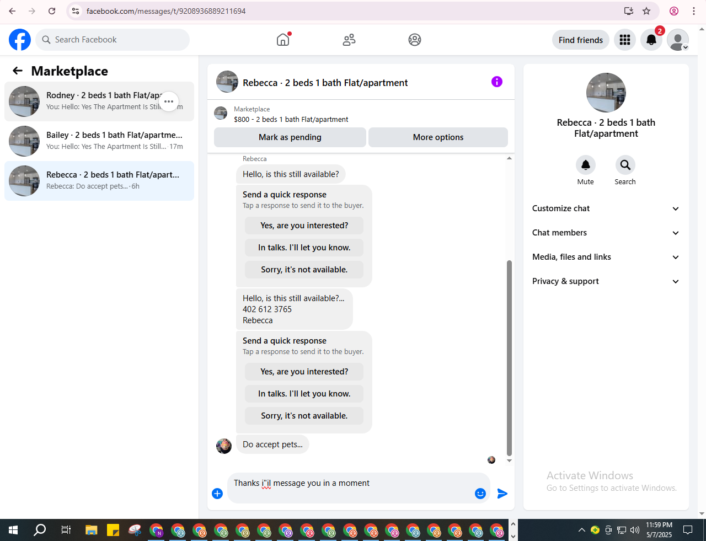Click browser back arrow
The image size is (706, 541).
[12, 11]
